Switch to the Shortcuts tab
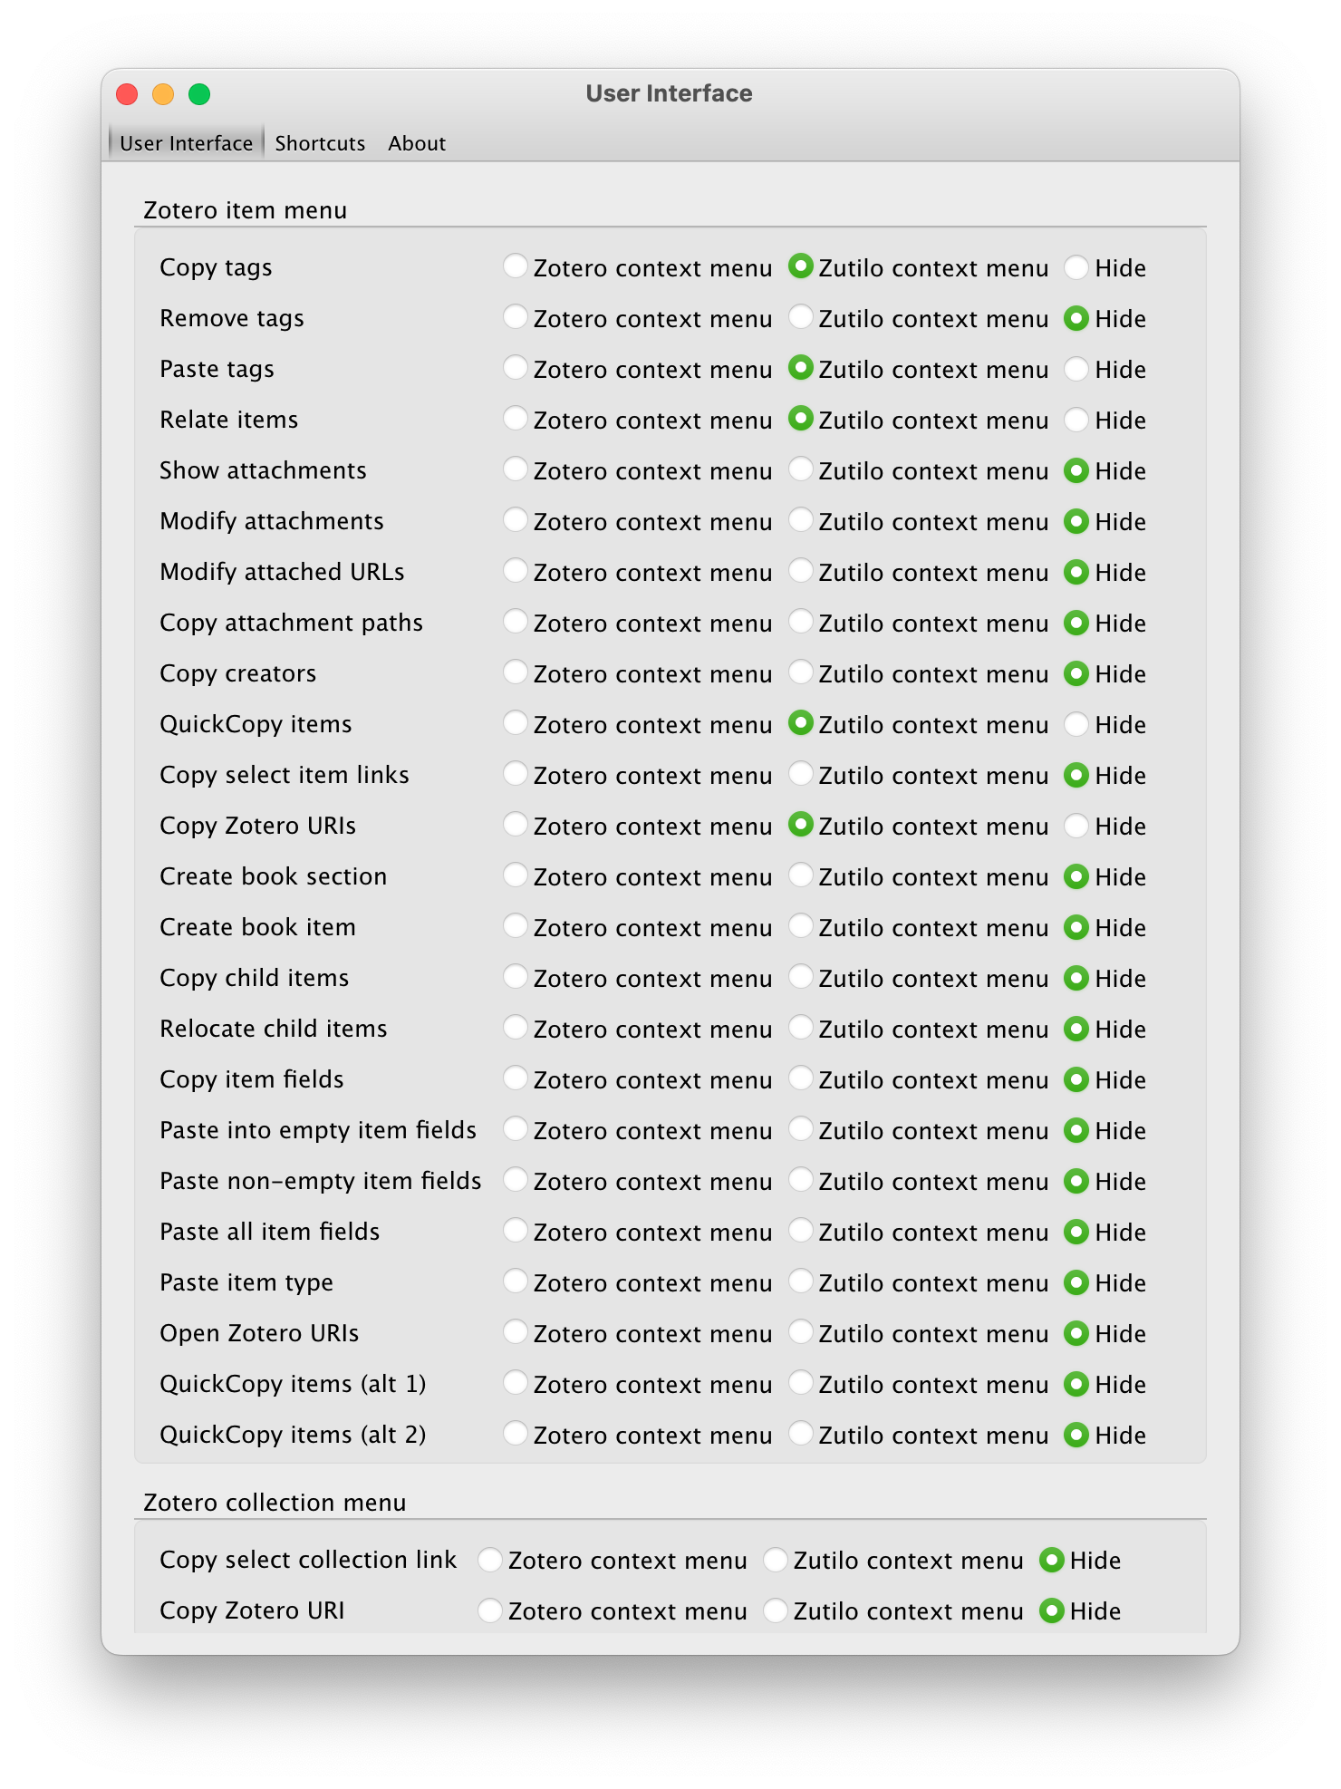The image size is (1341, 1789). 320,143
